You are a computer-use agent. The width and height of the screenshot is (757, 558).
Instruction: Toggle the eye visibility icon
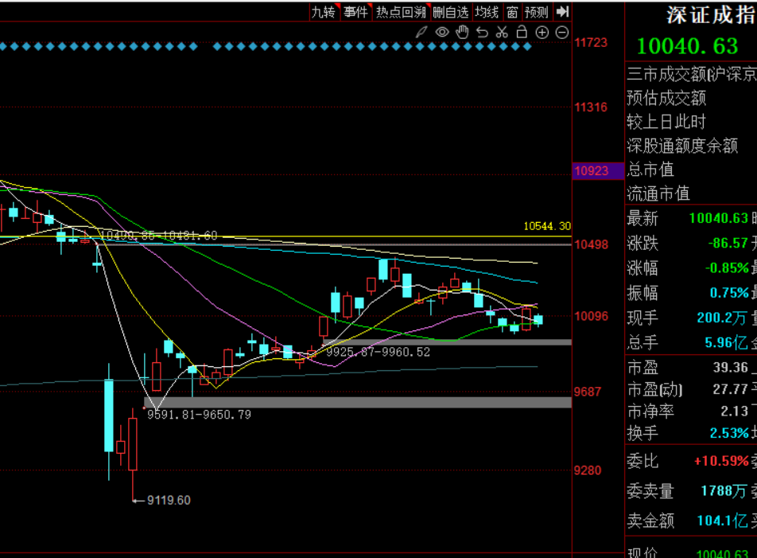tap(442, 33)
